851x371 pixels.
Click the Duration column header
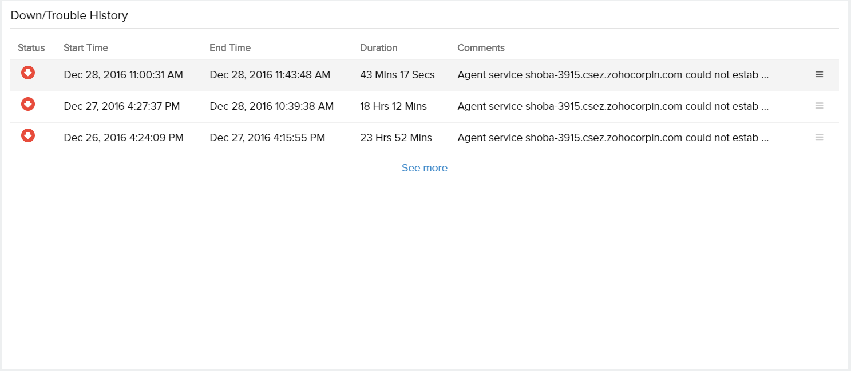click(x=378, y=48)
